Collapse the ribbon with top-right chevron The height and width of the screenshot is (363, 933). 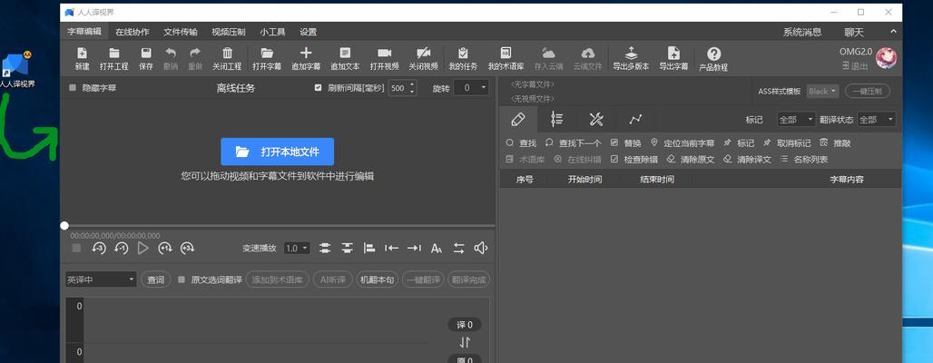(893, 32)
